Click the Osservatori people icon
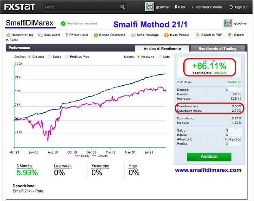Viewport: 254px width, 201px height. (x=8, y=35)
